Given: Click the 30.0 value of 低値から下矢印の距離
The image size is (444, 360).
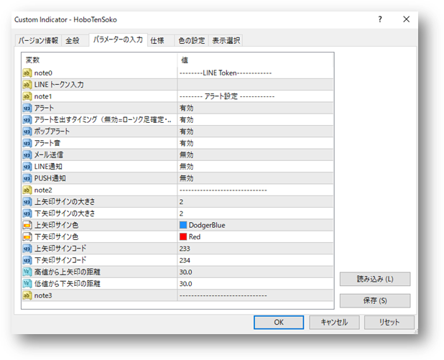Looking at the screenshot, I should click(x=255, y=284).
